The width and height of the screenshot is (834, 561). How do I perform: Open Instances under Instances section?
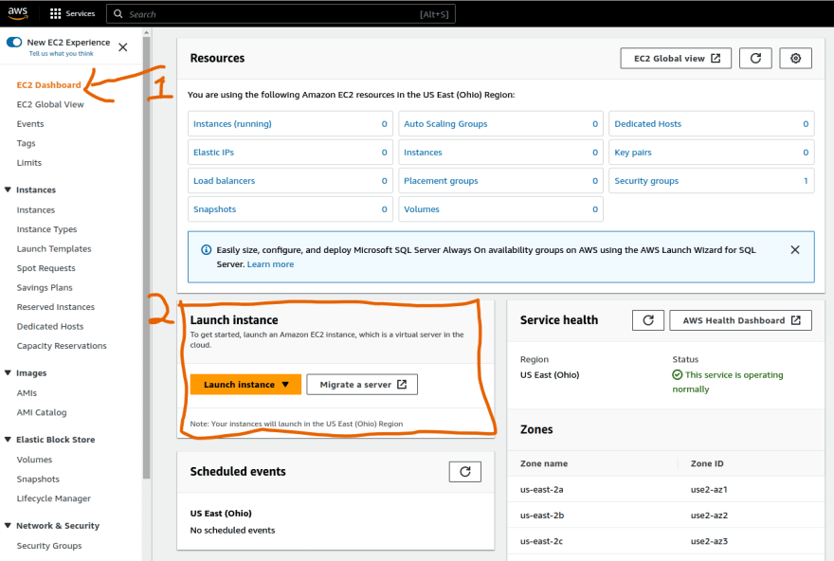pos(36,210)
